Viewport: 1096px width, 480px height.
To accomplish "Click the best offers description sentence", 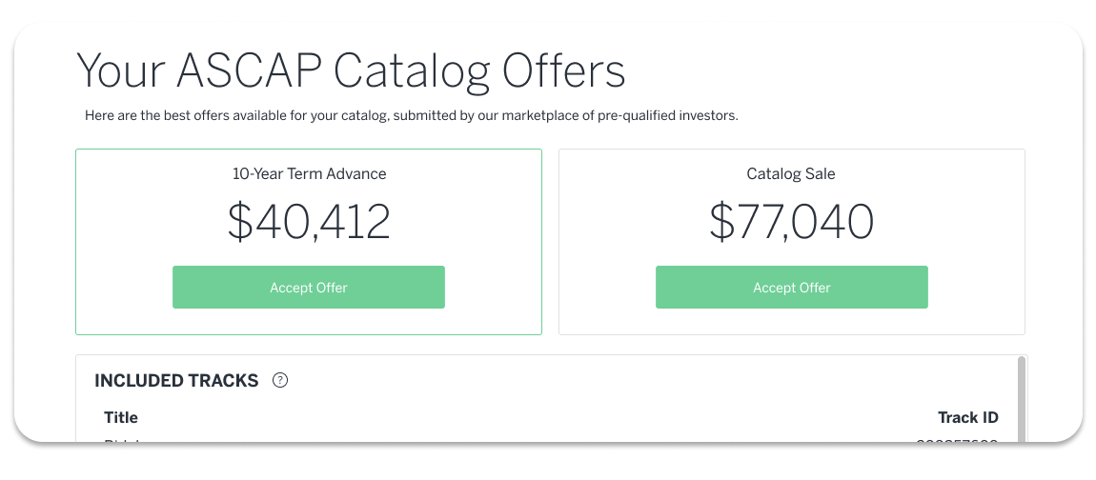I will 411,116.
